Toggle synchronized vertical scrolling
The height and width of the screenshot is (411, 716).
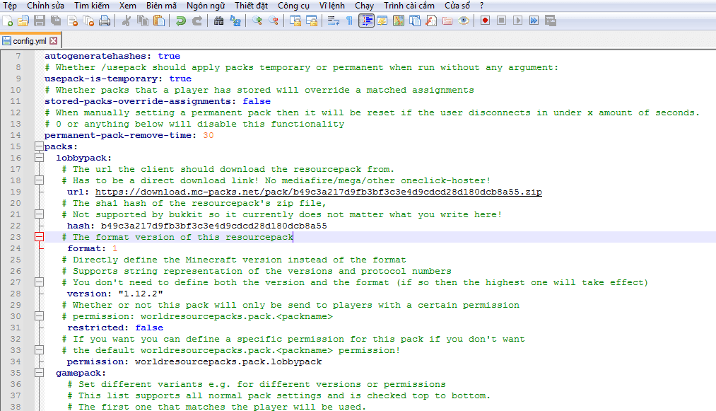pyautogui.click(x=295, y=21)
